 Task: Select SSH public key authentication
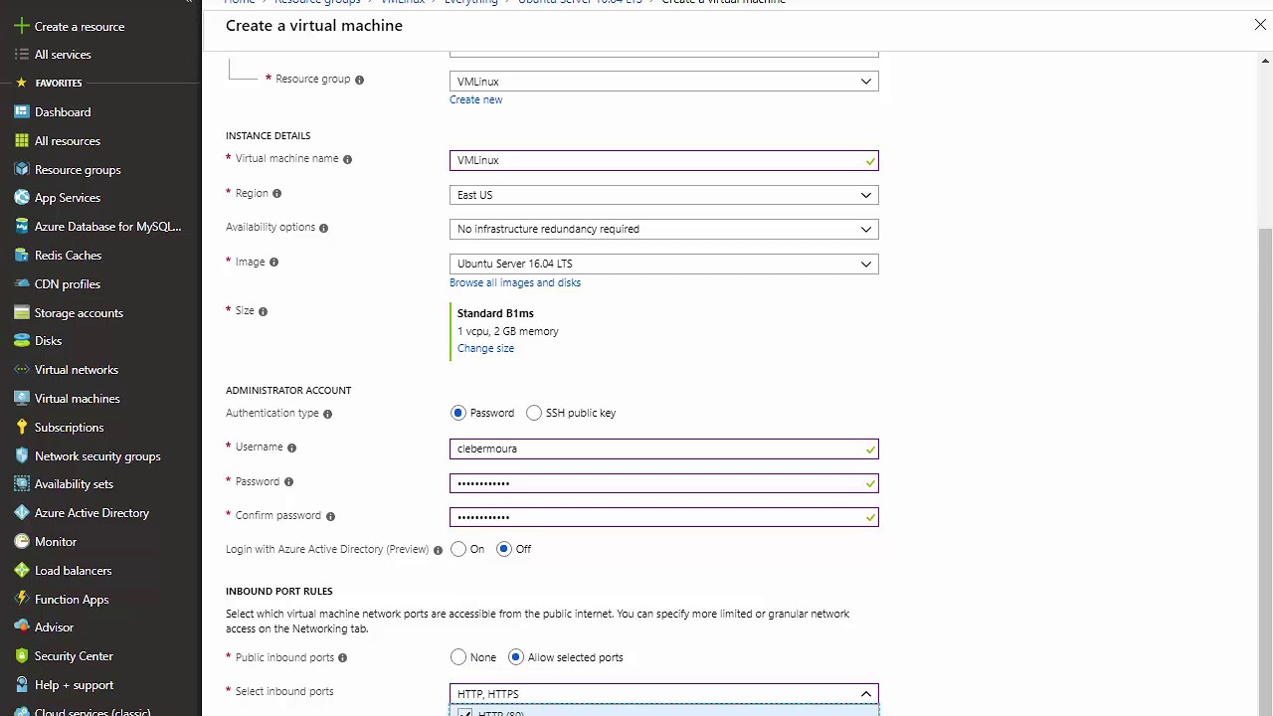(534, 413)
